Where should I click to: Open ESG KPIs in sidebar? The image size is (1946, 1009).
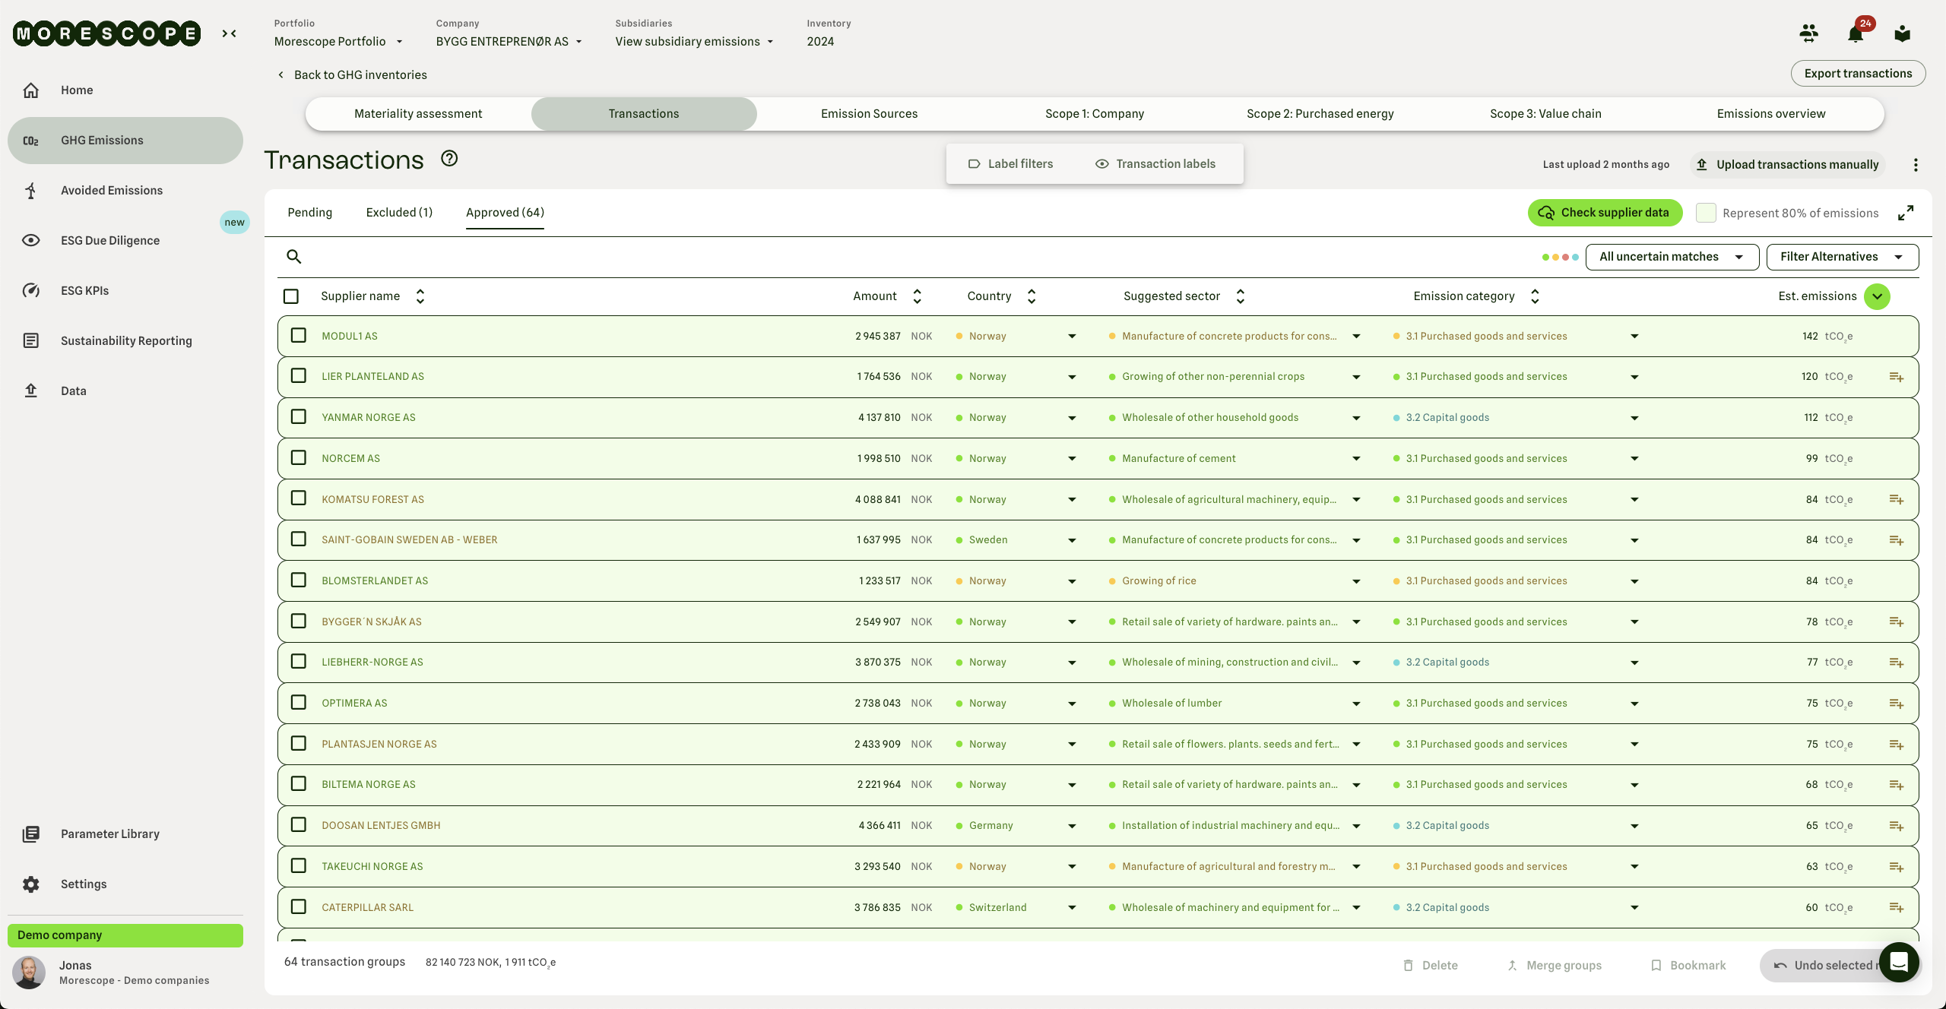coord(125,291)
